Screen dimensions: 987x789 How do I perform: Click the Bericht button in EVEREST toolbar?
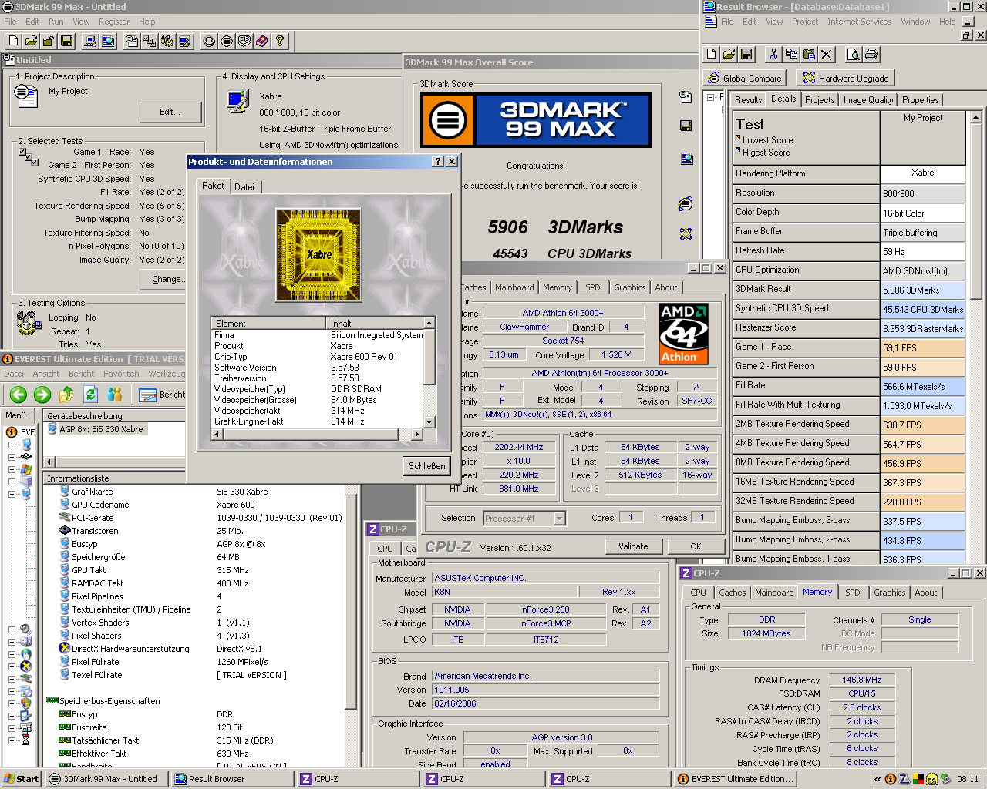(x=162, y=394)
